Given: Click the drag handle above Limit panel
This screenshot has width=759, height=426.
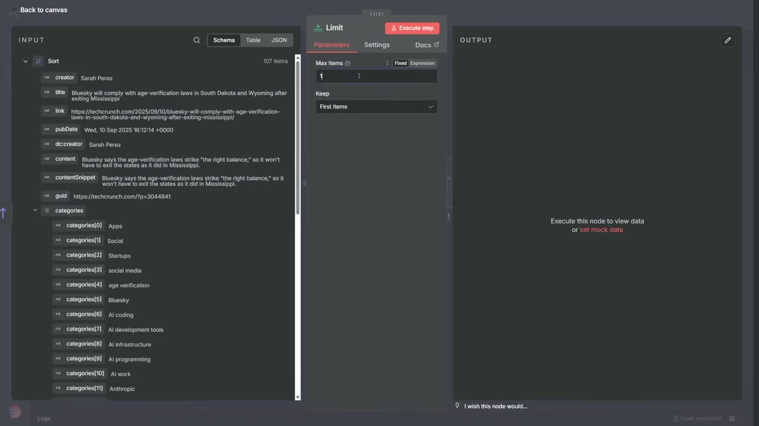Looking at the screenshot, I should click(376, 14).
